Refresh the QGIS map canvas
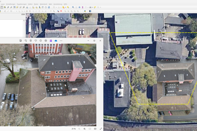This screenshot has height=131, width=197. click(49, 7)
